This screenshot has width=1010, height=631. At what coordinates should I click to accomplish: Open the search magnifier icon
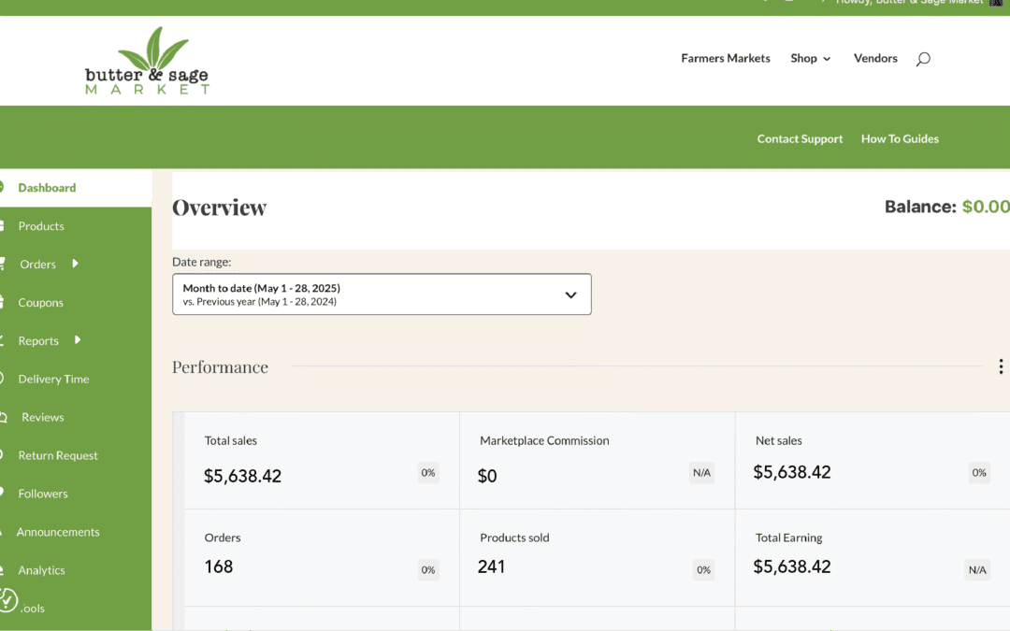923,59
